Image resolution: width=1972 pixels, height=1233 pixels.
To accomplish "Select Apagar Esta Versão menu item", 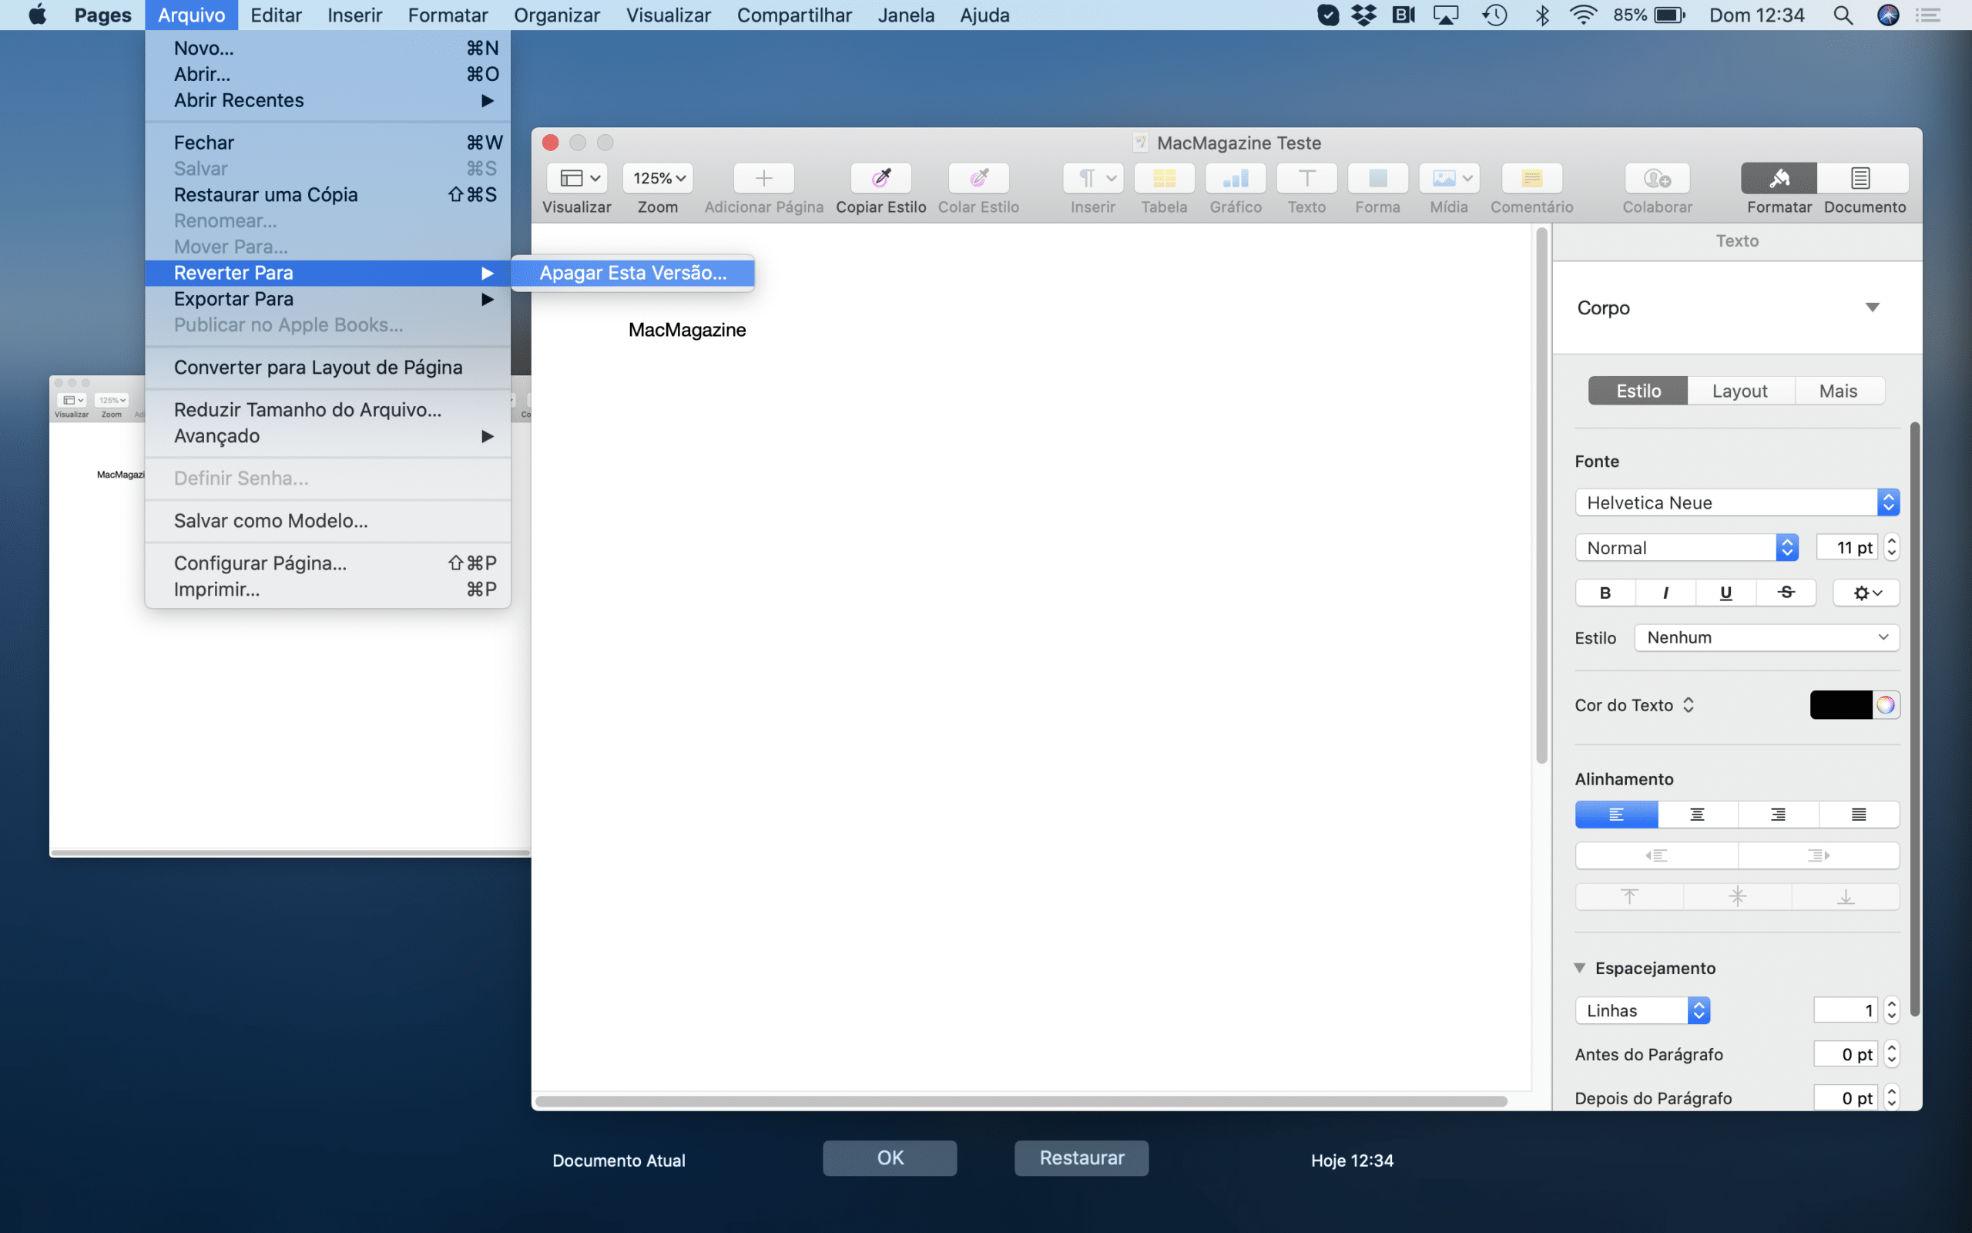I will pyautogui.click(x=632, y=272).
